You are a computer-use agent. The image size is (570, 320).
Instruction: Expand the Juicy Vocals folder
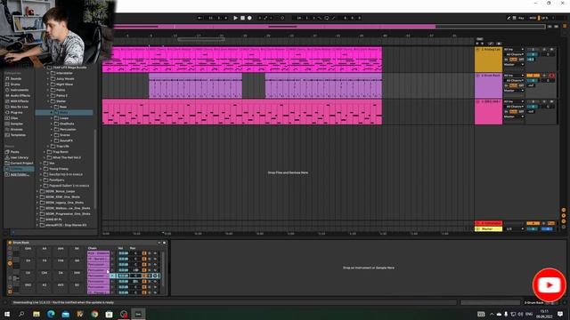click(48, 79)
